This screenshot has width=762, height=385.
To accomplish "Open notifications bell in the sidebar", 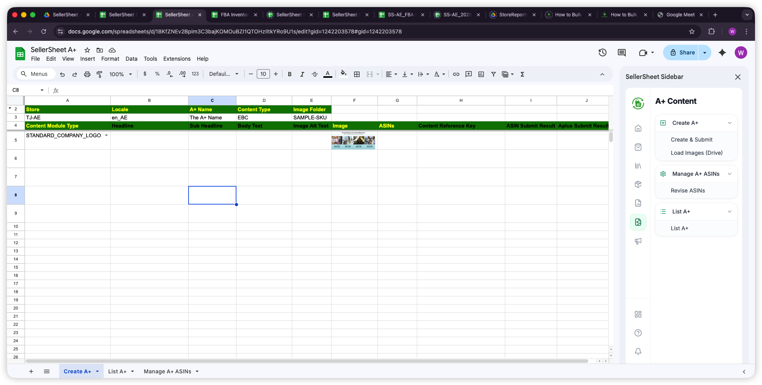I will tap(638, 351).
